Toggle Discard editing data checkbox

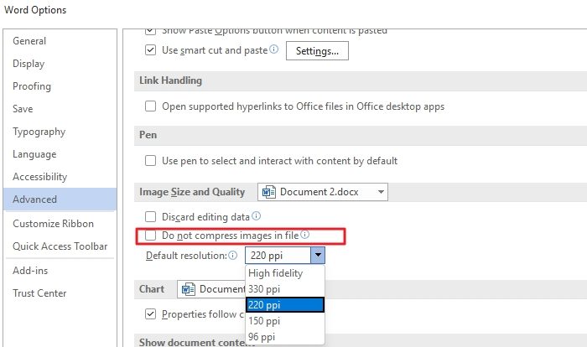pos(151,216)
